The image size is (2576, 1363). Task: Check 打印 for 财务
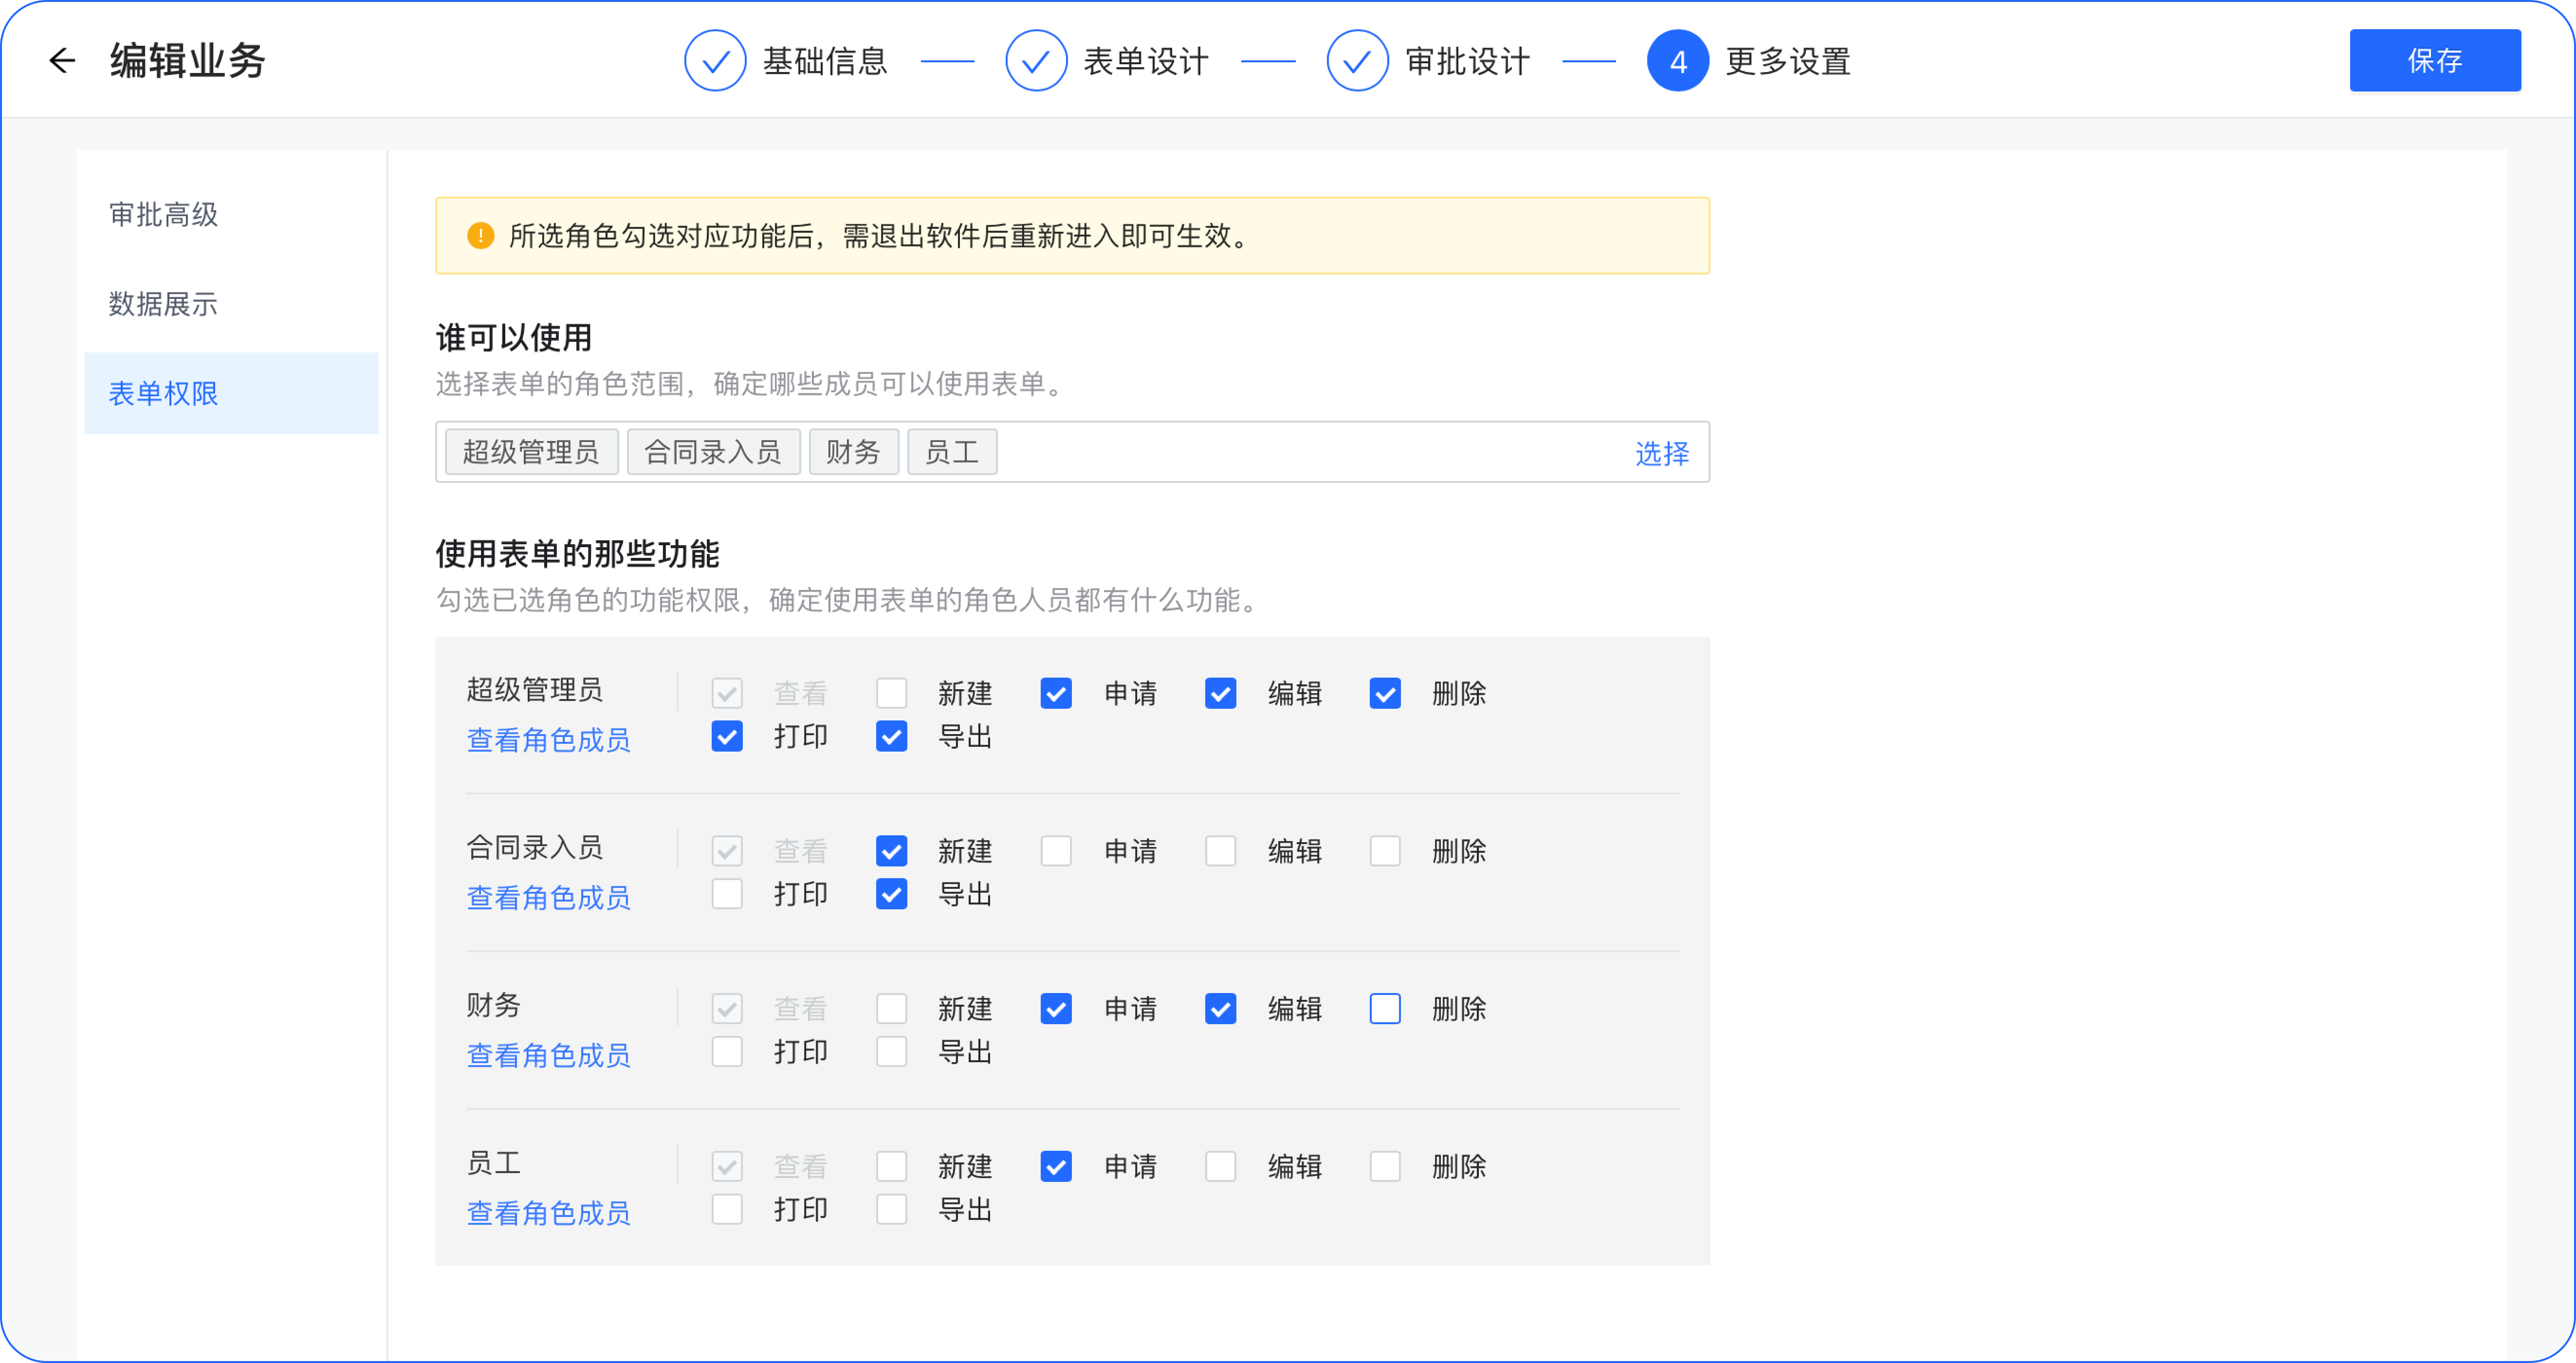pos(727,1052)
